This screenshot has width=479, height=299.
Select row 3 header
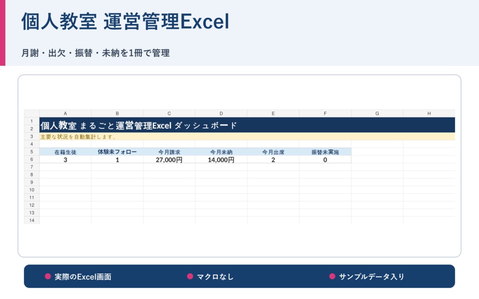pyautogui.click(x=32, y=136)
